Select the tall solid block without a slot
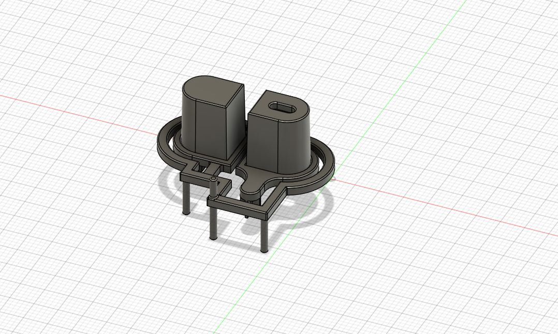This screenshot has width=558, height=334. [212, 117]
